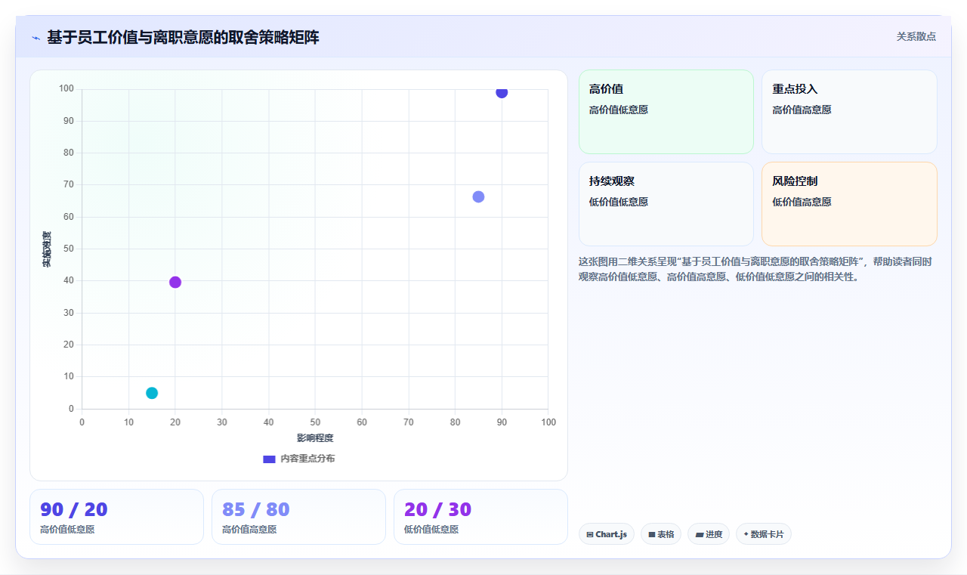Click the description paragraph starting 这张图用二维关系
The height and width of the screenshot is (575, 967).
pyautogui.click(x=755, y=269)
